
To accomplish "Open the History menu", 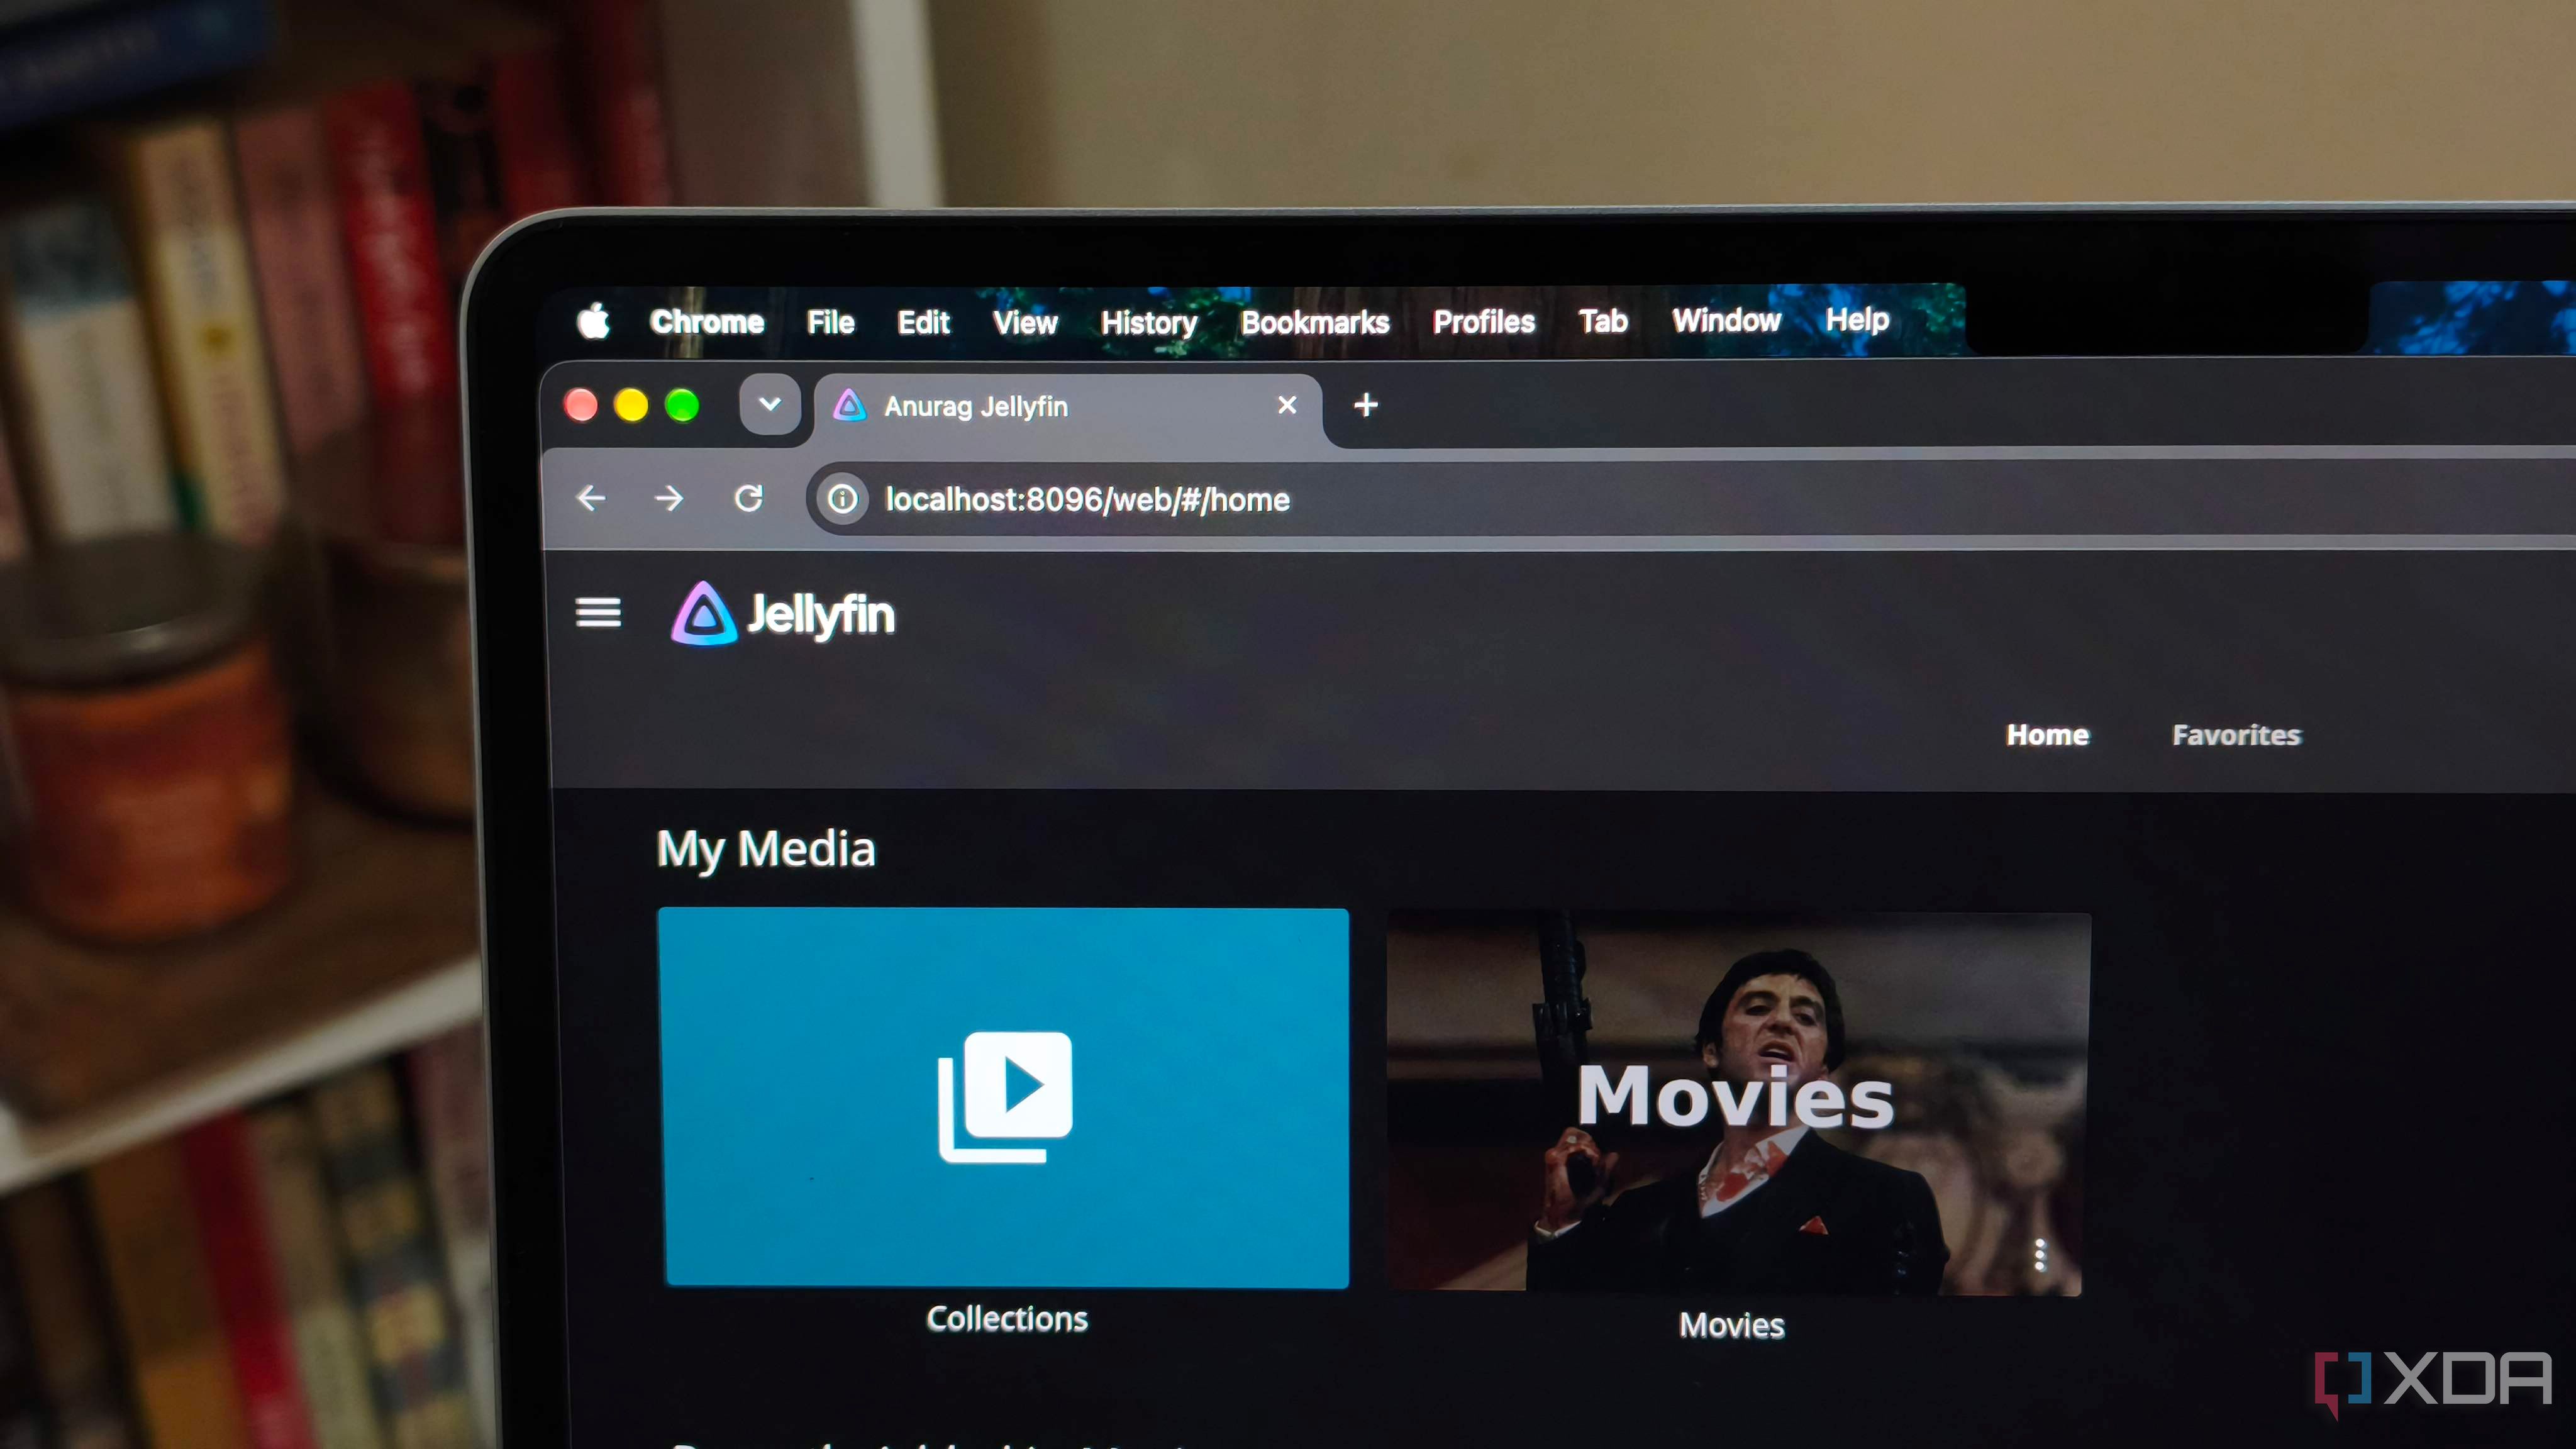I will click(1149, 322).
